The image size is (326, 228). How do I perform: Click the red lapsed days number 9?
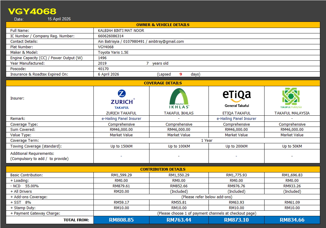pos(181,74)
